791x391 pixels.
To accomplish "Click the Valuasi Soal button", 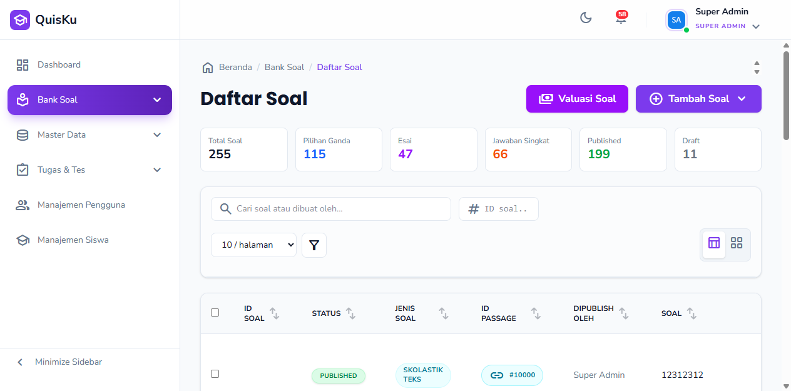I will 577,99.
